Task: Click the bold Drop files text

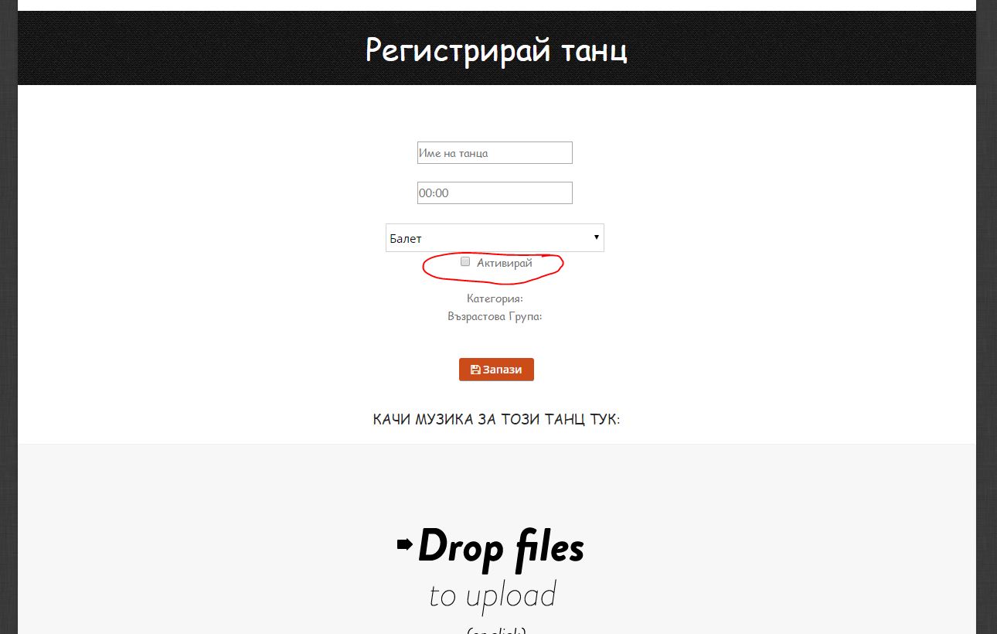Action: (501, 547)
